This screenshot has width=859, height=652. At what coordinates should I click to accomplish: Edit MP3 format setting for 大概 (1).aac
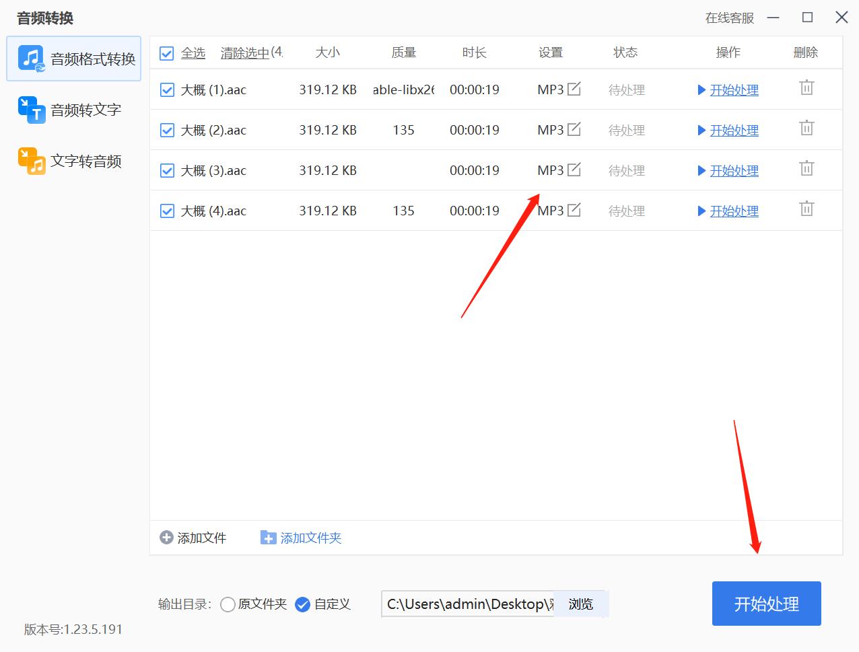(574, 89)
